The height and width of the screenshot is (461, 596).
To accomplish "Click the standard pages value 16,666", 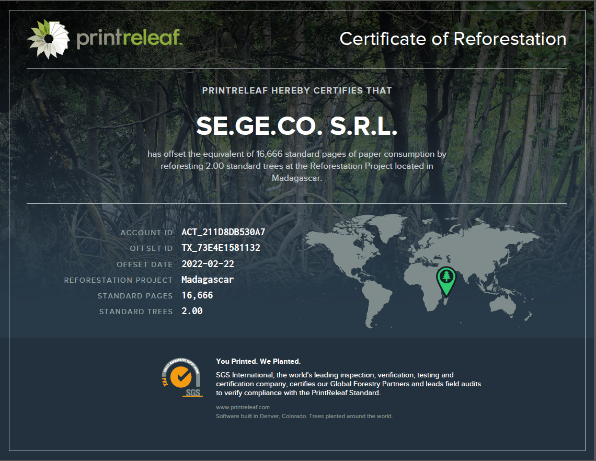I will [197, 295].
